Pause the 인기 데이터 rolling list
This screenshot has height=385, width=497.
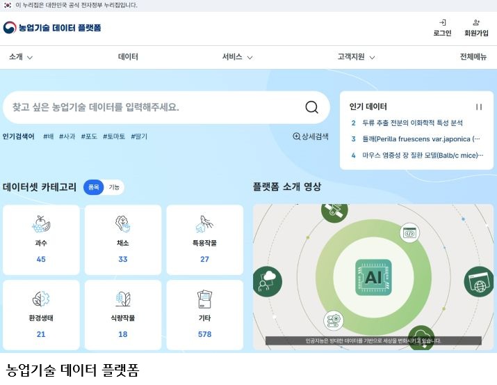point(478,107)
